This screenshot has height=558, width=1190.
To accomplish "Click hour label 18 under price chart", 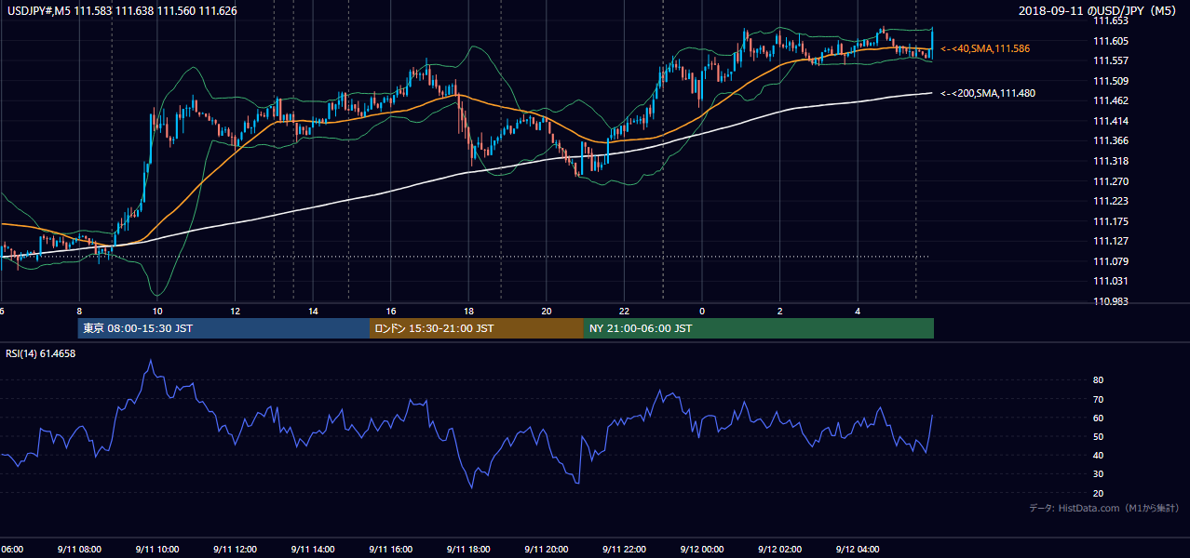I will point(469,312).
